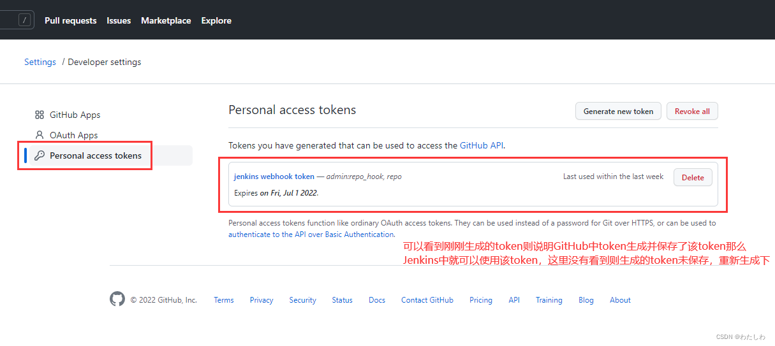
Task: Open Terms footer link
Action: pyautogui.click(x=224, y=300)
